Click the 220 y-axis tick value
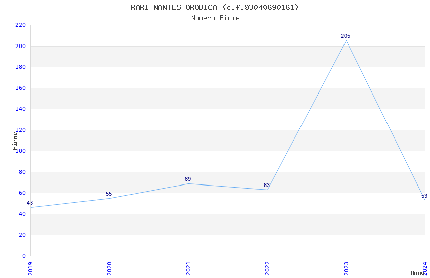Image resolution: width=430 pixels, height=278 pixels. [20, 25]
